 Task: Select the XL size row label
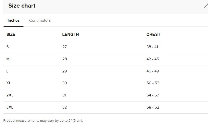pos(9,83)
